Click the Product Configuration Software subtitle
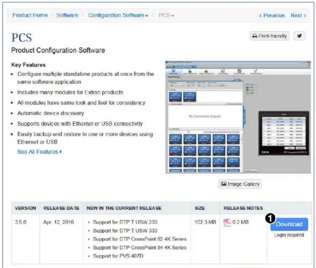This screenshot has height=268, width=316. 58,50
